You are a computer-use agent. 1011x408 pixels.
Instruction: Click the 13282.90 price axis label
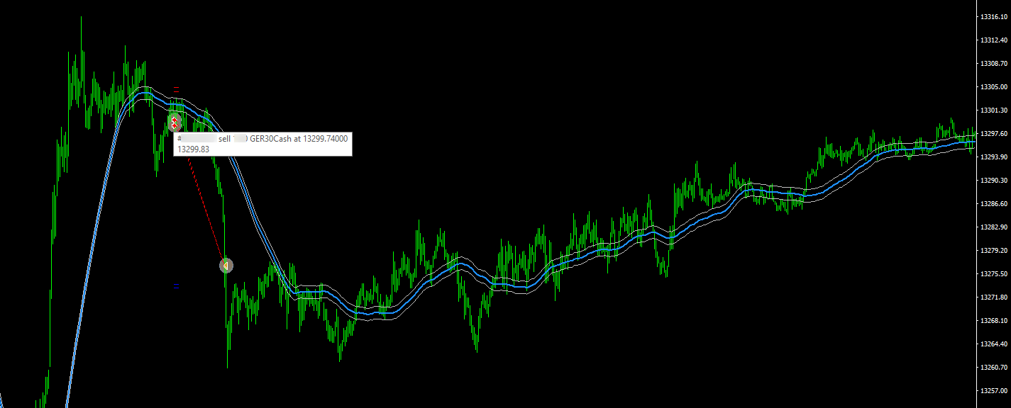(993, 227)
